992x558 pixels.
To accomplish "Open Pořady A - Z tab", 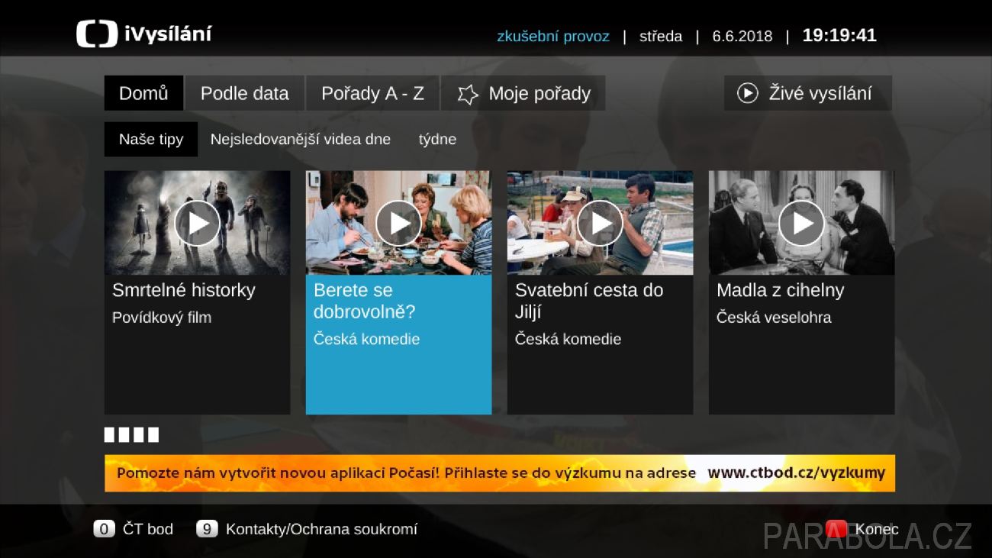I will 372,93.
